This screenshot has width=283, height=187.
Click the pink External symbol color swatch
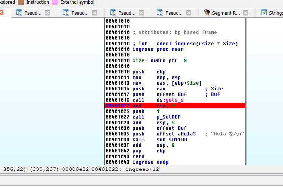tap(55, 2)
